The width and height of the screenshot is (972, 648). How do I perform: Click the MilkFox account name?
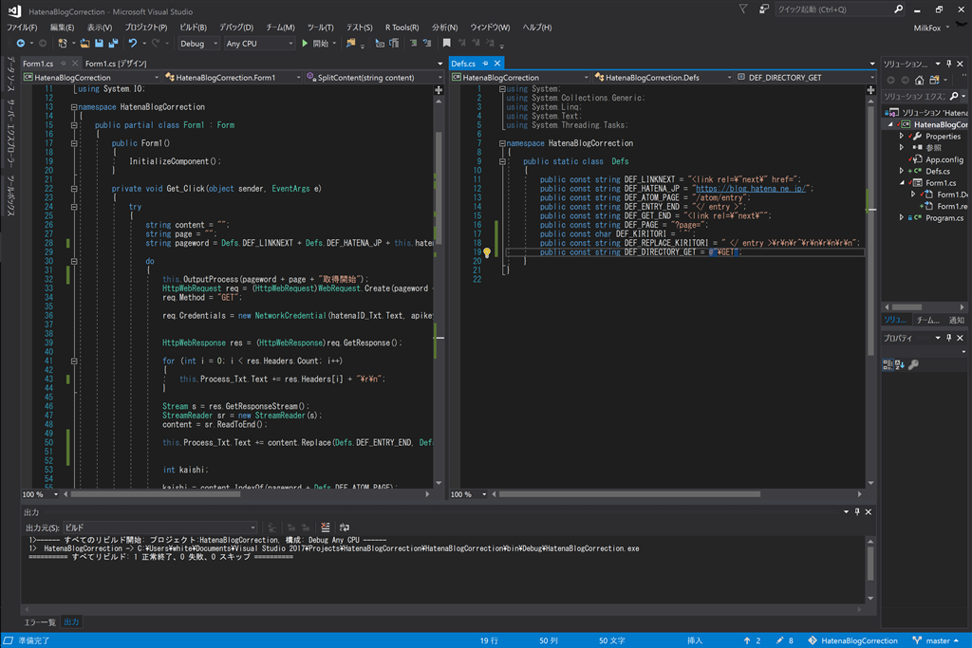coord(926,28)
